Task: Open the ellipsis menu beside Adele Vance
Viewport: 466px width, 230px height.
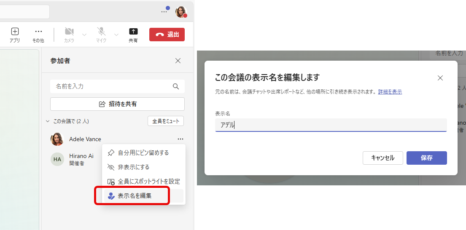Action: pyautogui.click(x=180, y=139)
